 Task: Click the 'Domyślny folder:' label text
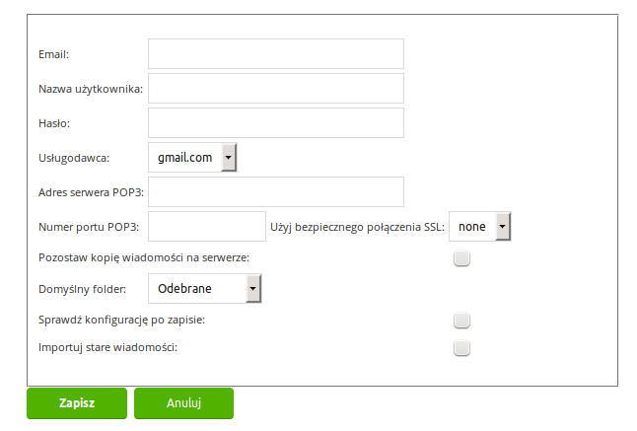(83, 289)
